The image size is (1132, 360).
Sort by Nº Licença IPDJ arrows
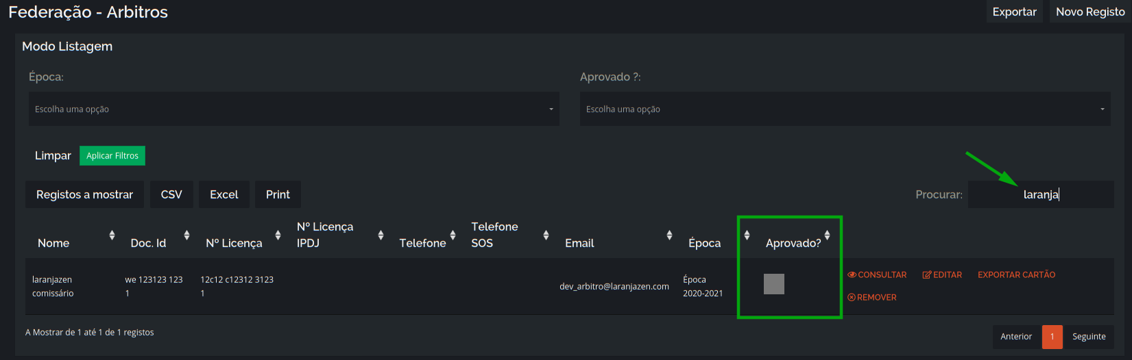click(381, 235)
